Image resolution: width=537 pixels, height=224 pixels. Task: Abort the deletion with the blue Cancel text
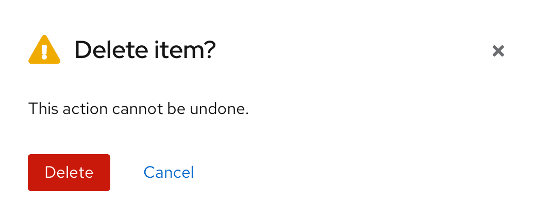(x=169, y=172)
